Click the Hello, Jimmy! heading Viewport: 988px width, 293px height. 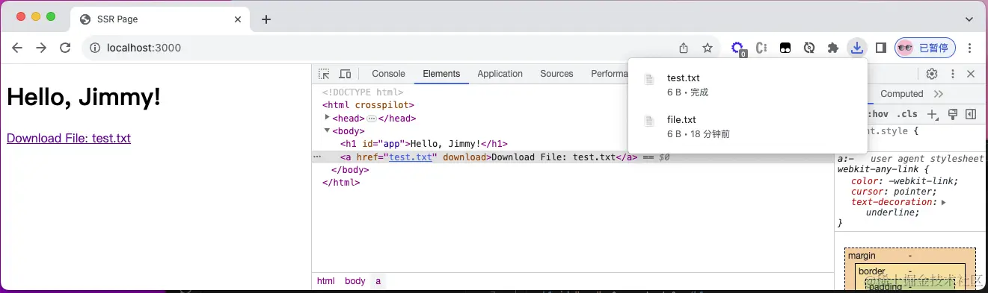tap(84, 96)
